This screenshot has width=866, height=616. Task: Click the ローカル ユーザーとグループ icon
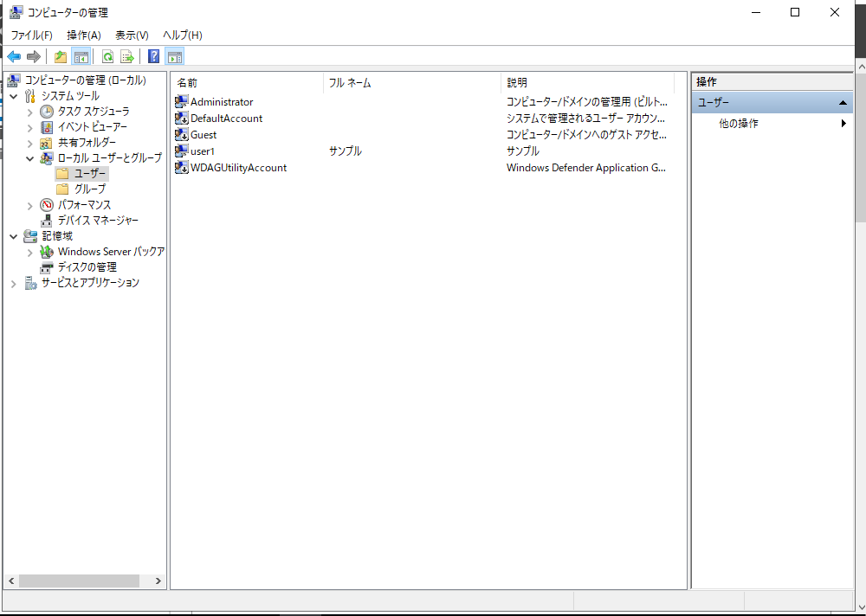click(x=47, y=157)
